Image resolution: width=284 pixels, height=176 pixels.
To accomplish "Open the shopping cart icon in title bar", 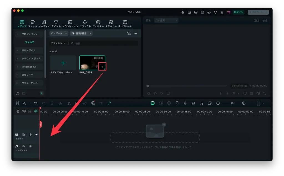I will 229,12.
